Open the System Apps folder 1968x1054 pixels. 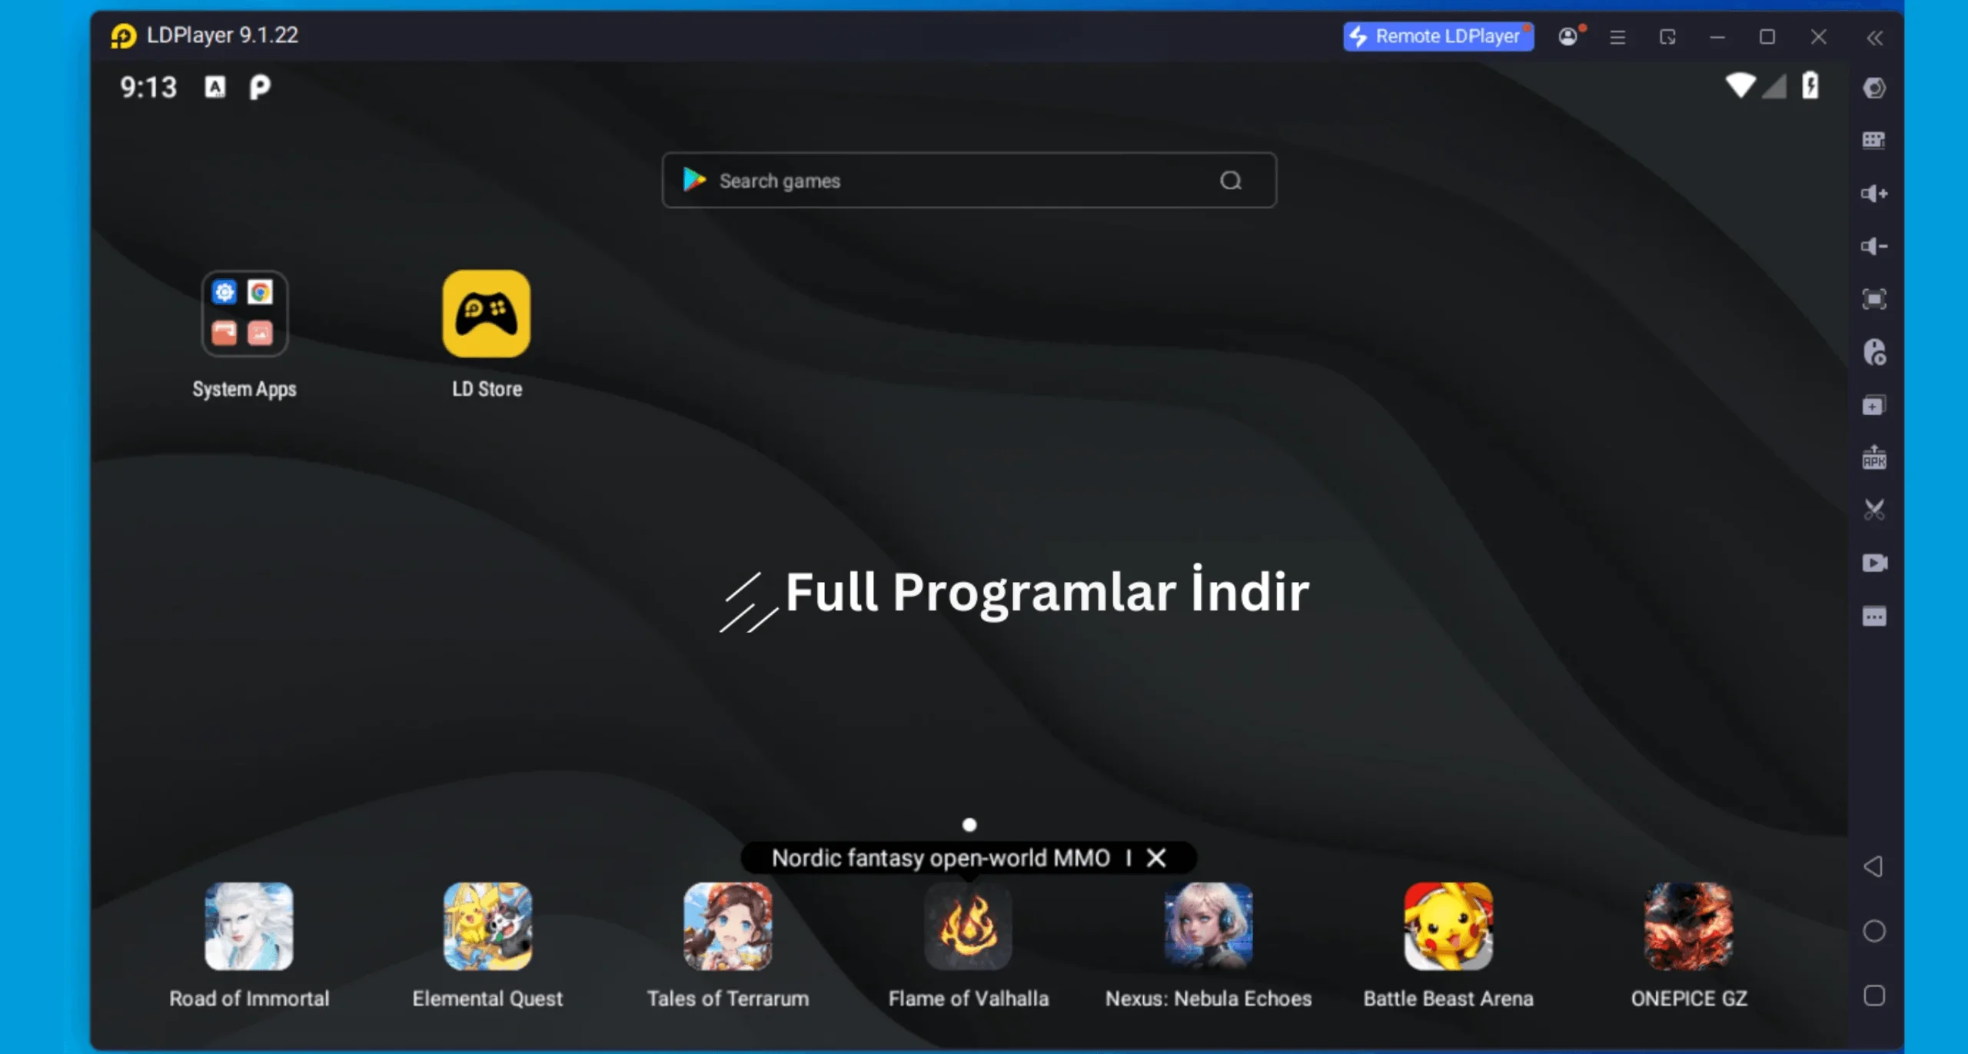pos(244,314)
